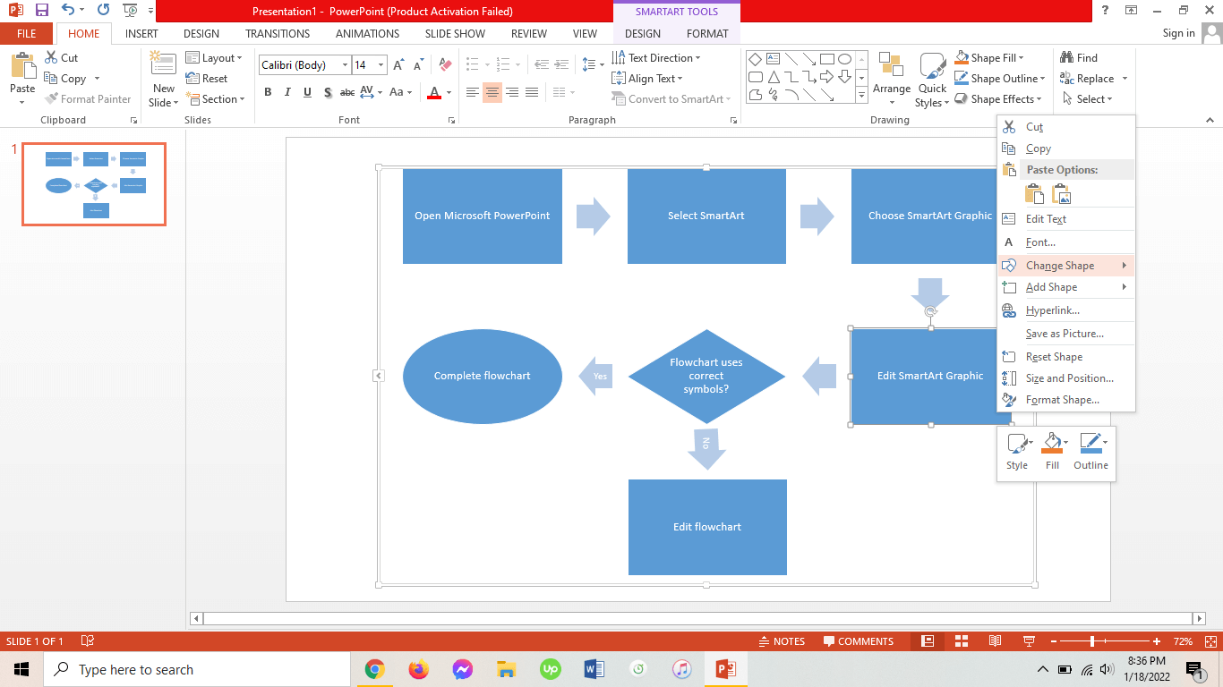Apply strikethrough to the text

[346, 92]
